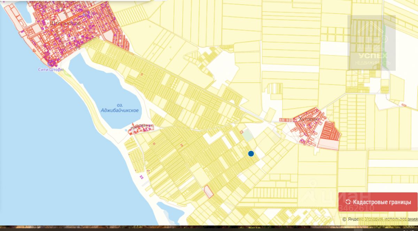The width and height of the screenshot is (418, 231).
Task: Click the Сити Шторм place label
Action: (51, 69)
